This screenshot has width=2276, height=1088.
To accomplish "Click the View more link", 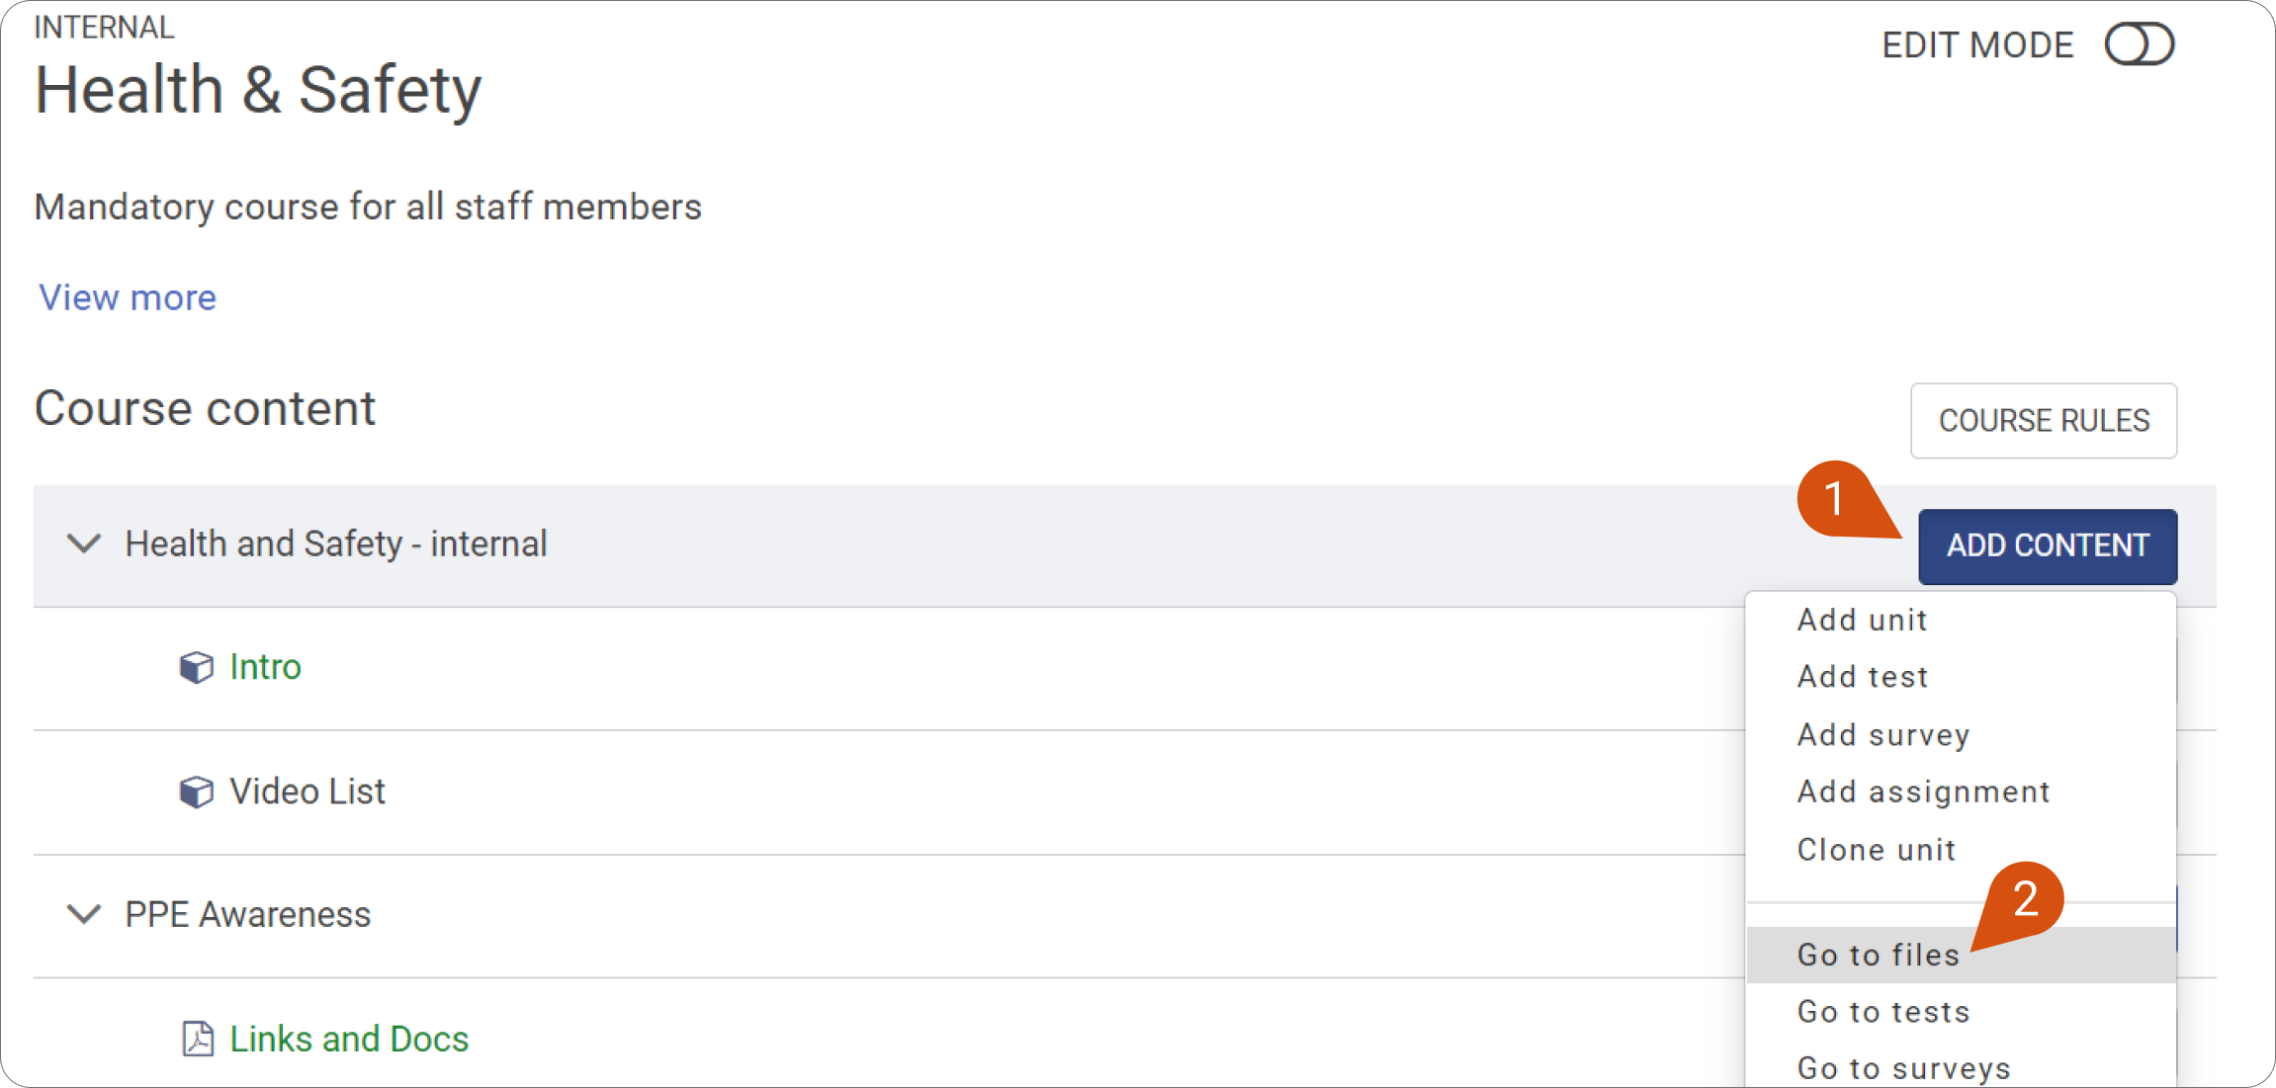I will point(128,297).
